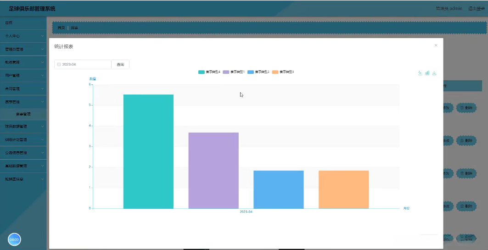Select the purple bar in chart
Screen dimensions: 488x250
click(x=213, y=170)
